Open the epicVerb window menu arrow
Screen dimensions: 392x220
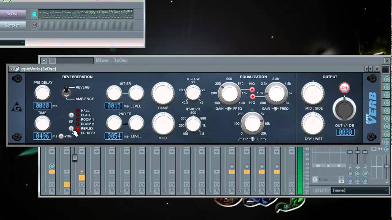pos(11,69)
